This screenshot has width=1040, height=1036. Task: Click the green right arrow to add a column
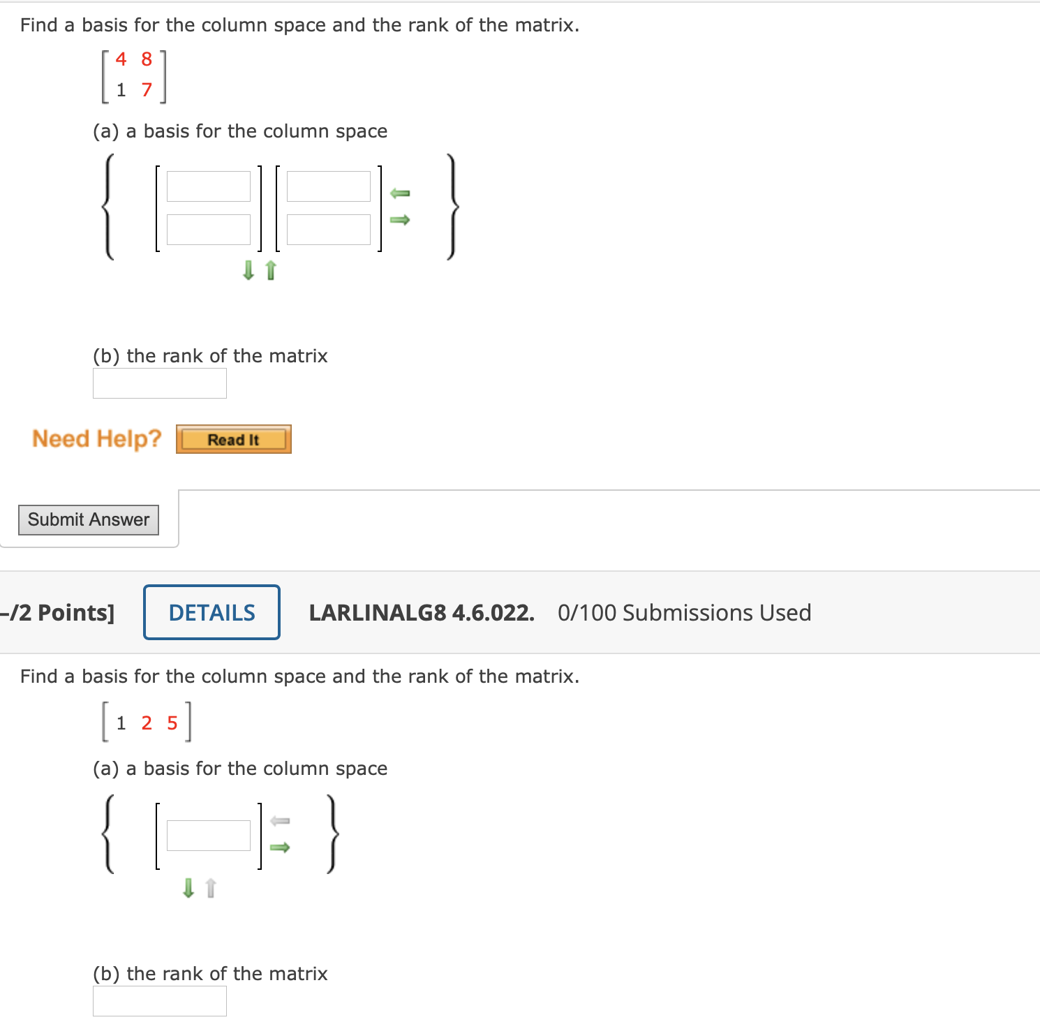coord(400,220)
